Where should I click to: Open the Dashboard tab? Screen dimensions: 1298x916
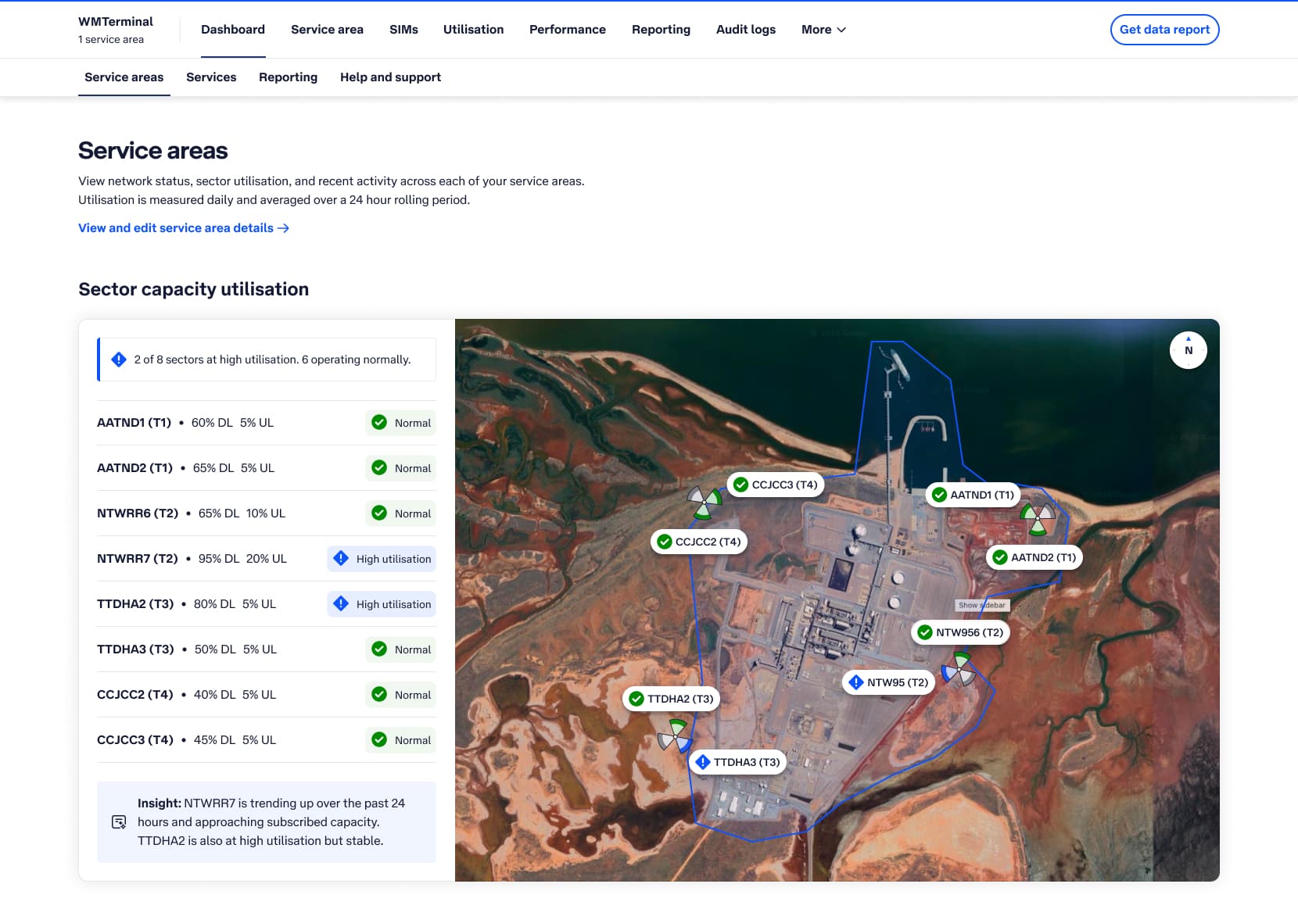(233, 30)
